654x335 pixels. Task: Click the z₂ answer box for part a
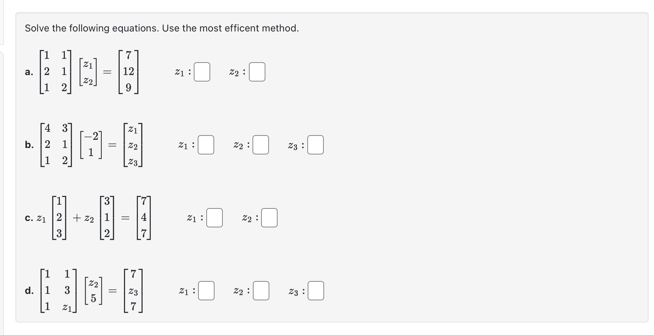coord(257,72)
